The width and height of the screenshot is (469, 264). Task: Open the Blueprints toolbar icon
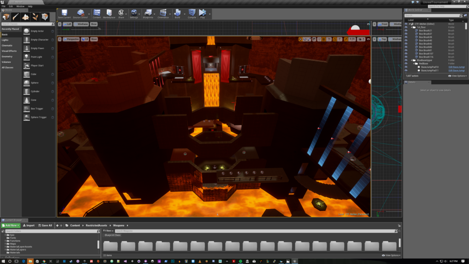[x=148, y=13]
